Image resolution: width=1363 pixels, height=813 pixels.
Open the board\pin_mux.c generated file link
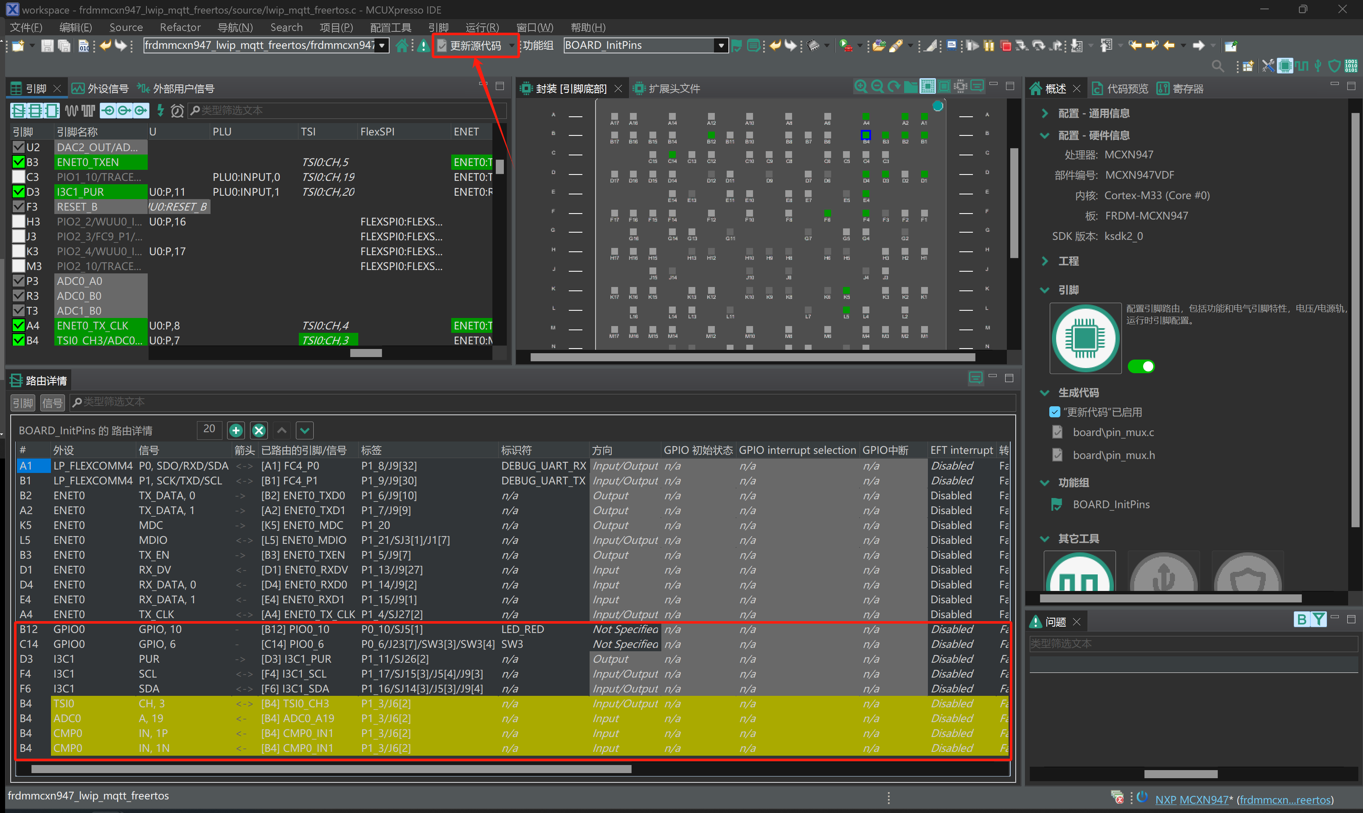point(1113,432)
